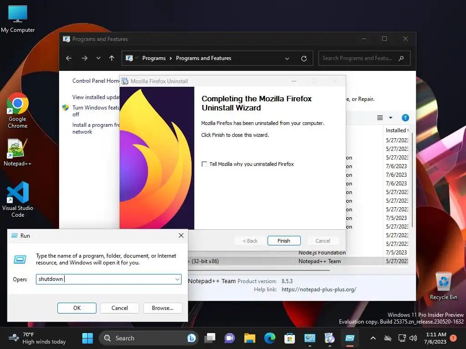Click the volume speaker tray icon
Viewport: 466px width, 349px height.
pos(413,338)
